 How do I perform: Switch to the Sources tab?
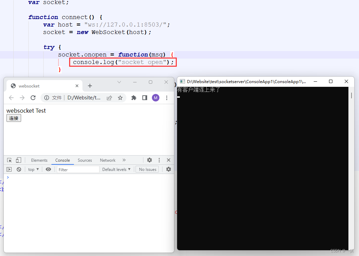pos(84,160)
